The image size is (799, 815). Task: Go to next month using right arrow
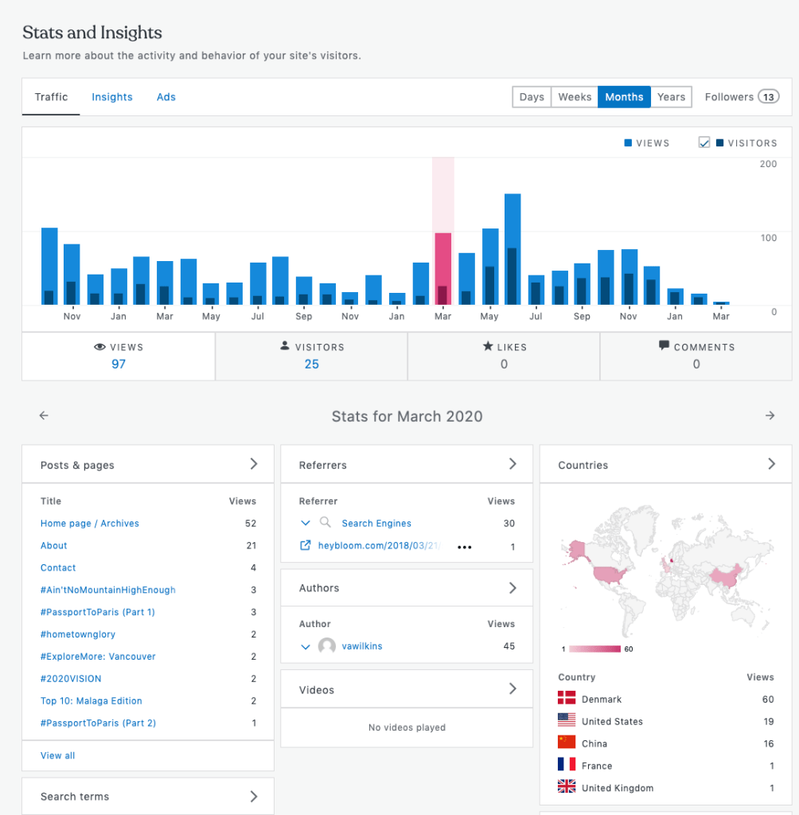click(x=770, y=415)
